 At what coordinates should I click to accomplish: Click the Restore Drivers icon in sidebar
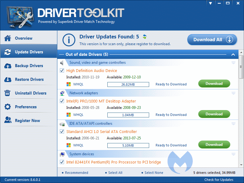(8, 79)
